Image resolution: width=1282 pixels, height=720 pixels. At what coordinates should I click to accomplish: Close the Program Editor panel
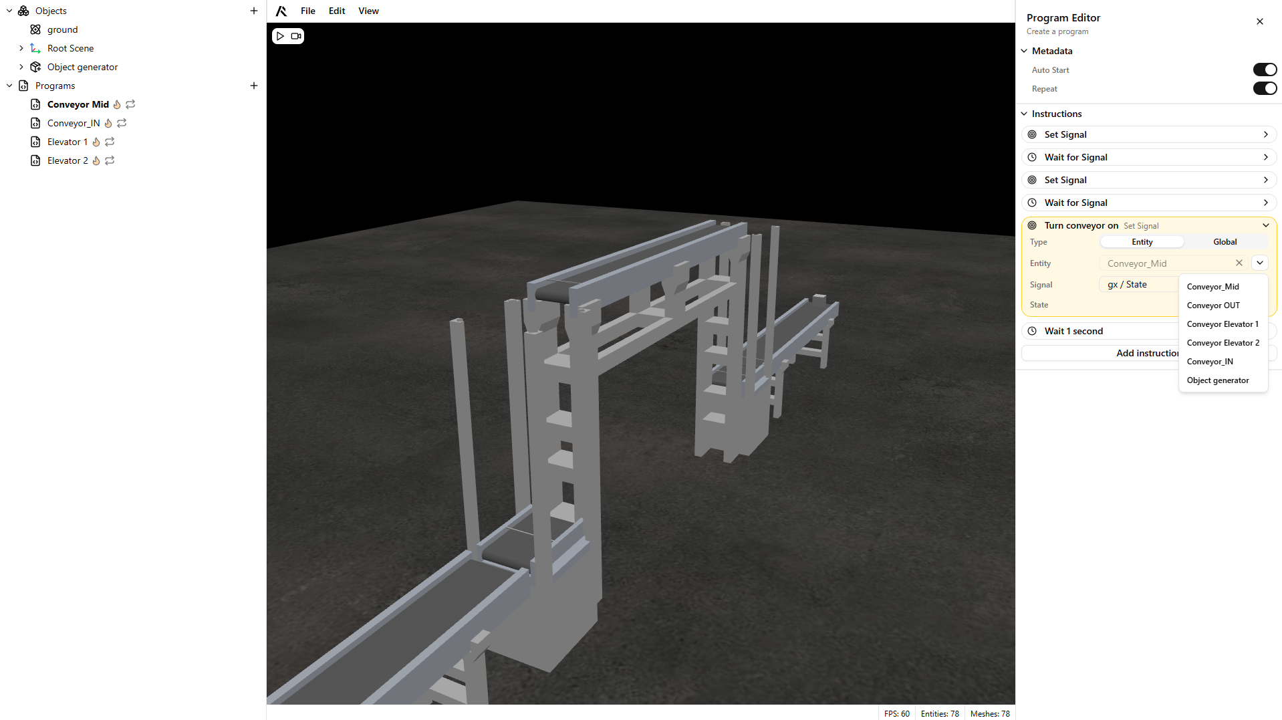click(x=1259, y=21)
